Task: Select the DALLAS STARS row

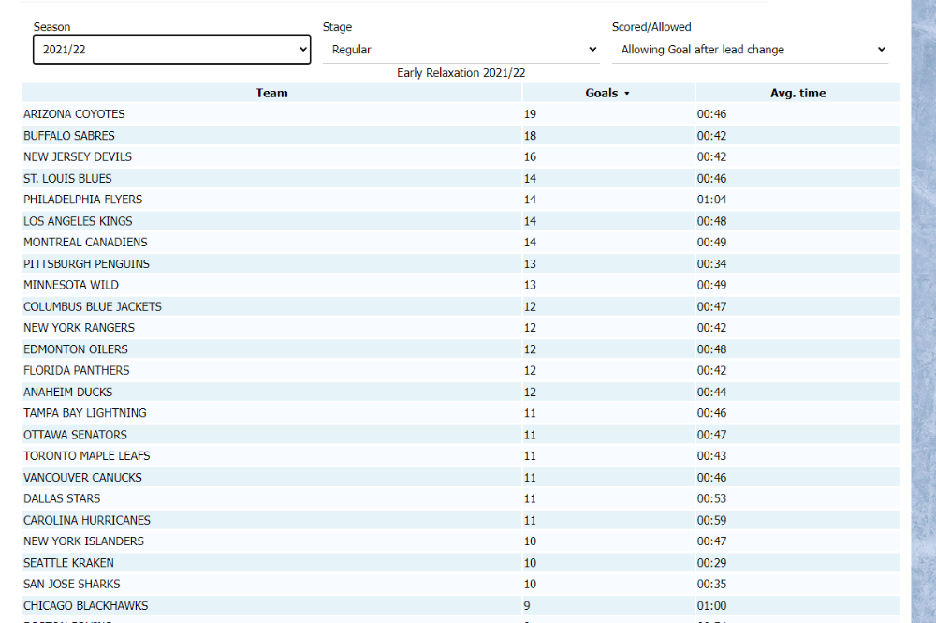Action: 461,498
